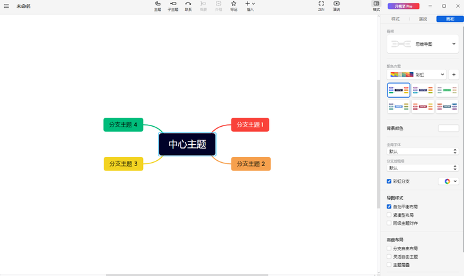
Task: Select the color theme thumbnail with green center
Action: click(447, 90)
